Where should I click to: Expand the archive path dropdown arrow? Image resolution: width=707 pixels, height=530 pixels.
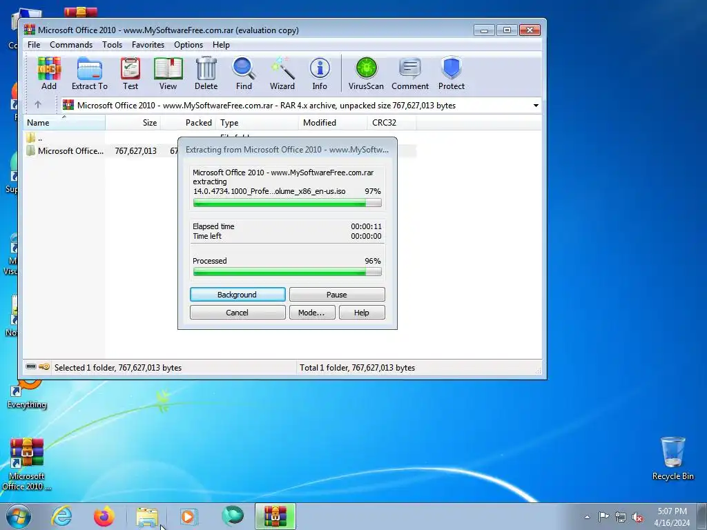536,106
